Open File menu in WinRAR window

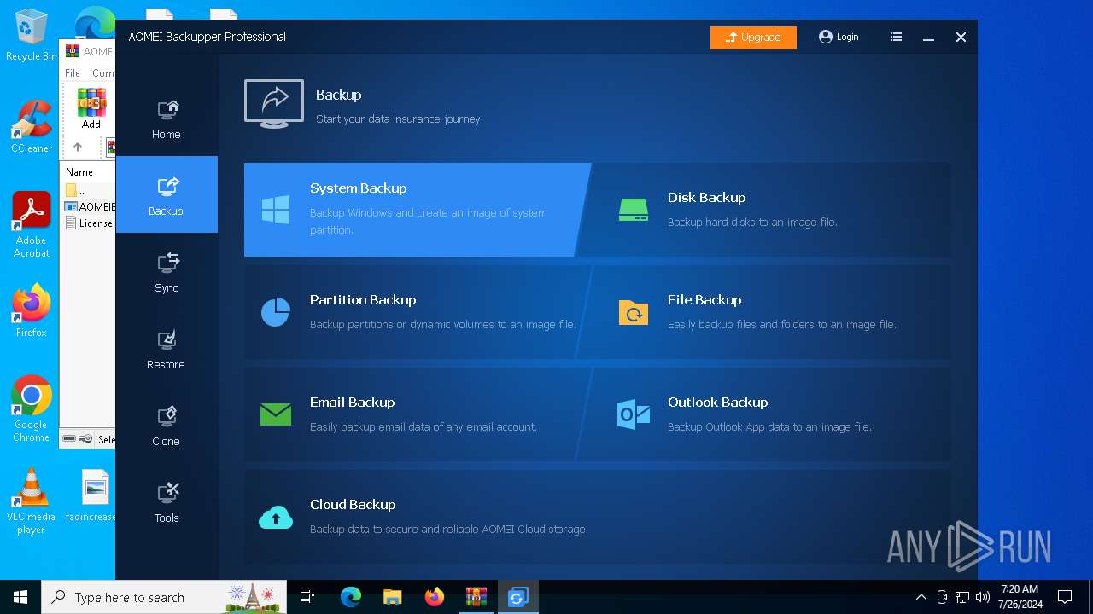click(x=73, y=73)
